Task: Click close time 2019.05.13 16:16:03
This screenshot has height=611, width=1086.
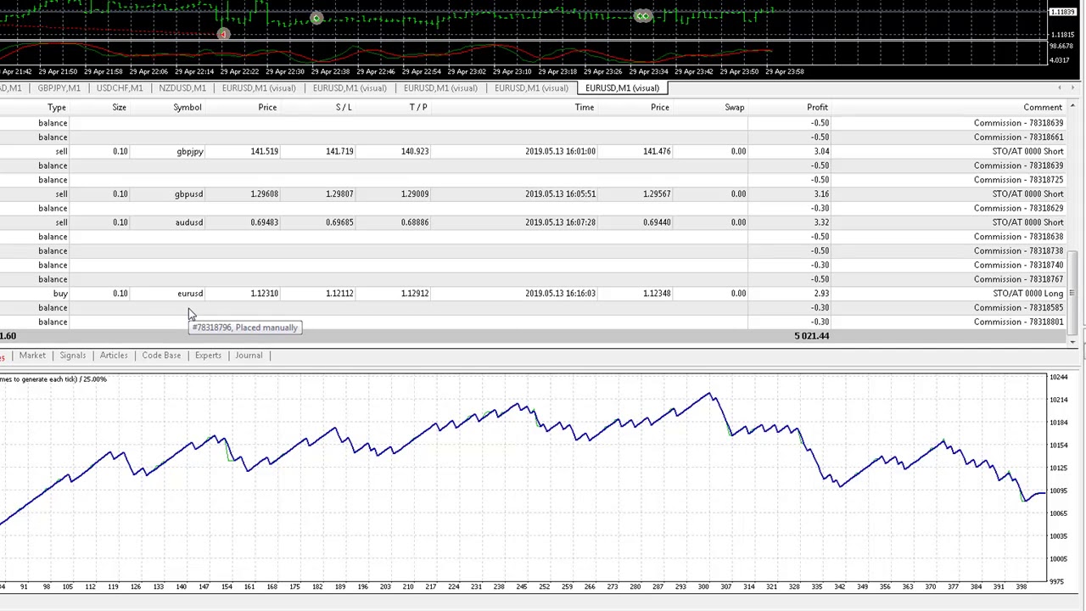Action: 560,294
